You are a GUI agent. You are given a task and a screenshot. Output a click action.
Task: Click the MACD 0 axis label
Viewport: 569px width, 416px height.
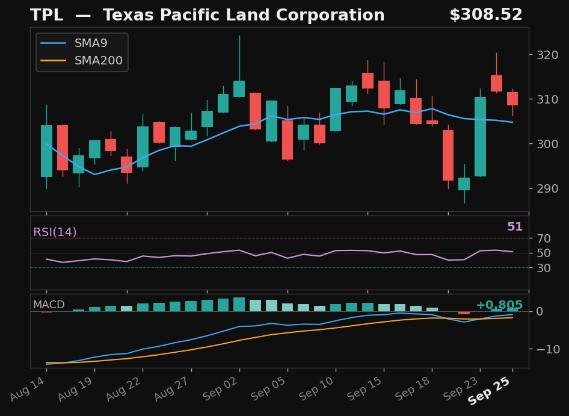[540, 312]
